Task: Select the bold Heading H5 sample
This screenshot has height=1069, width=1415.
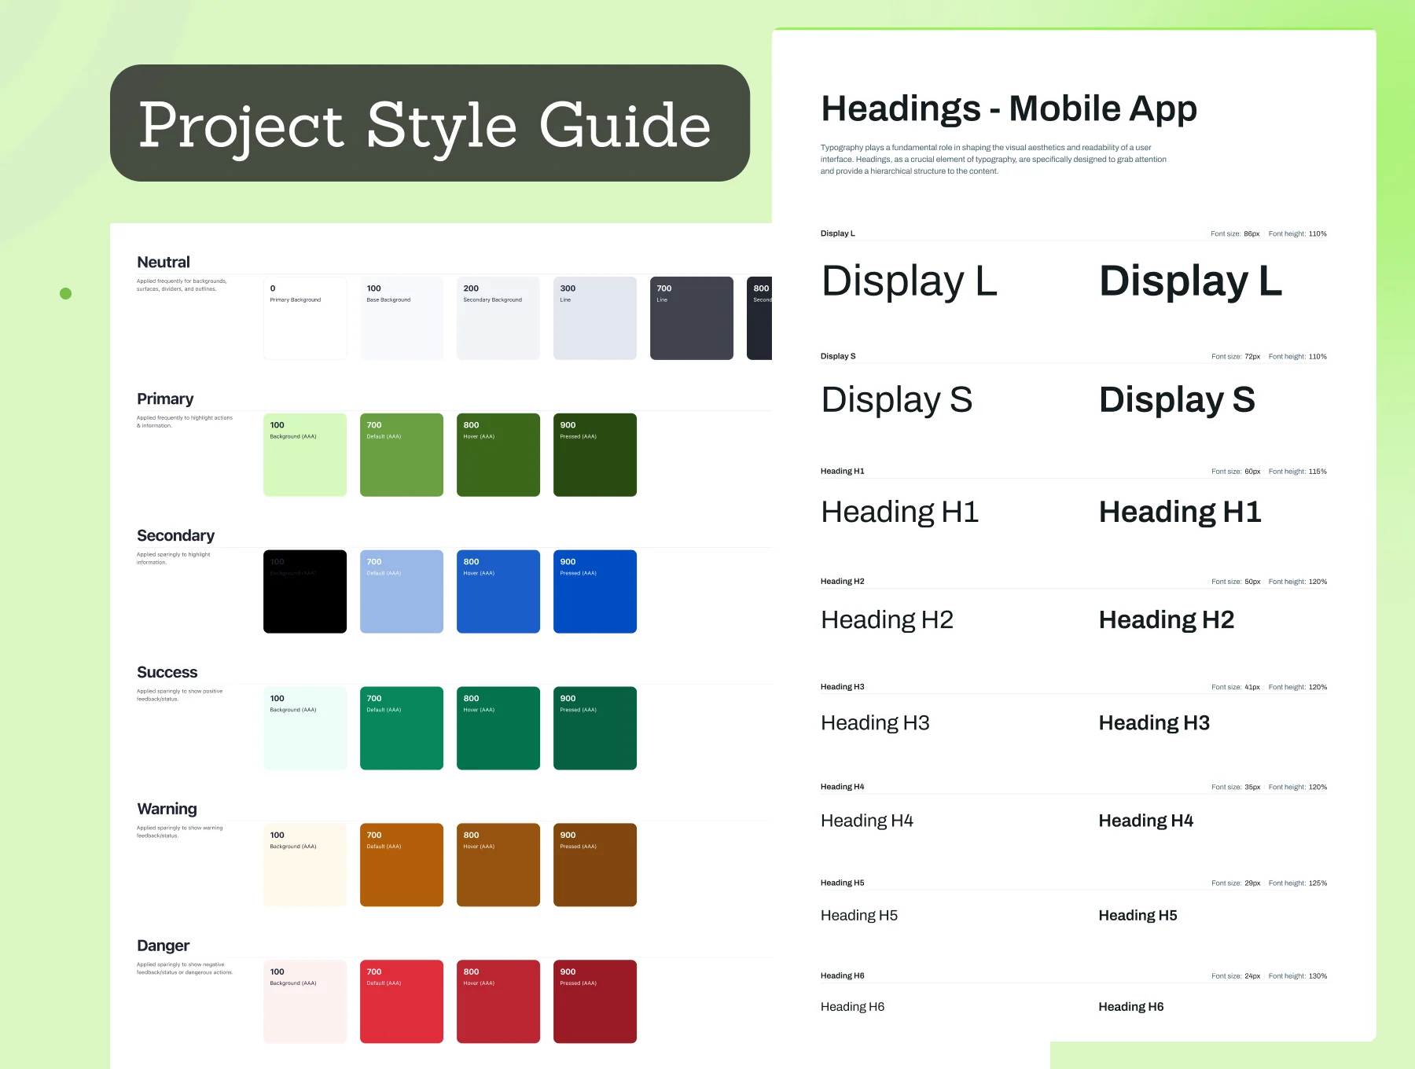Action: [x=1138, y=916]
